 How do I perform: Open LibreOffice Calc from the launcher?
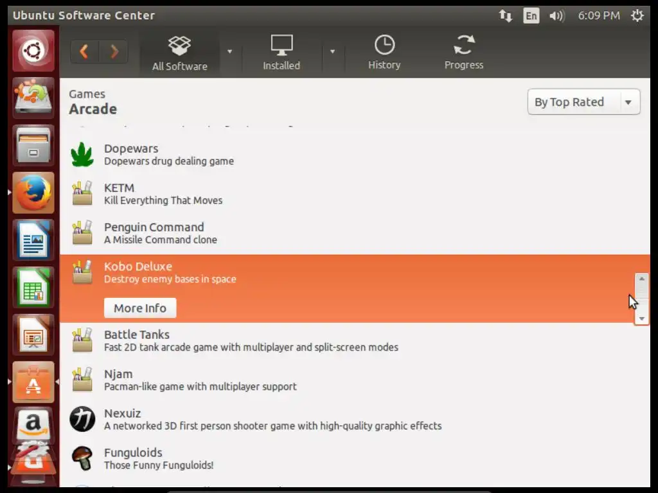click(x=33, y=288)
